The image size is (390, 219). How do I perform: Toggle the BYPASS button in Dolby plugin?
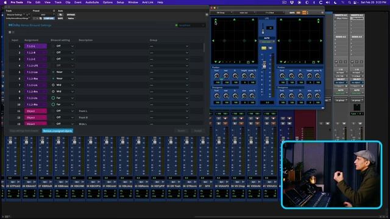(71, 15)
